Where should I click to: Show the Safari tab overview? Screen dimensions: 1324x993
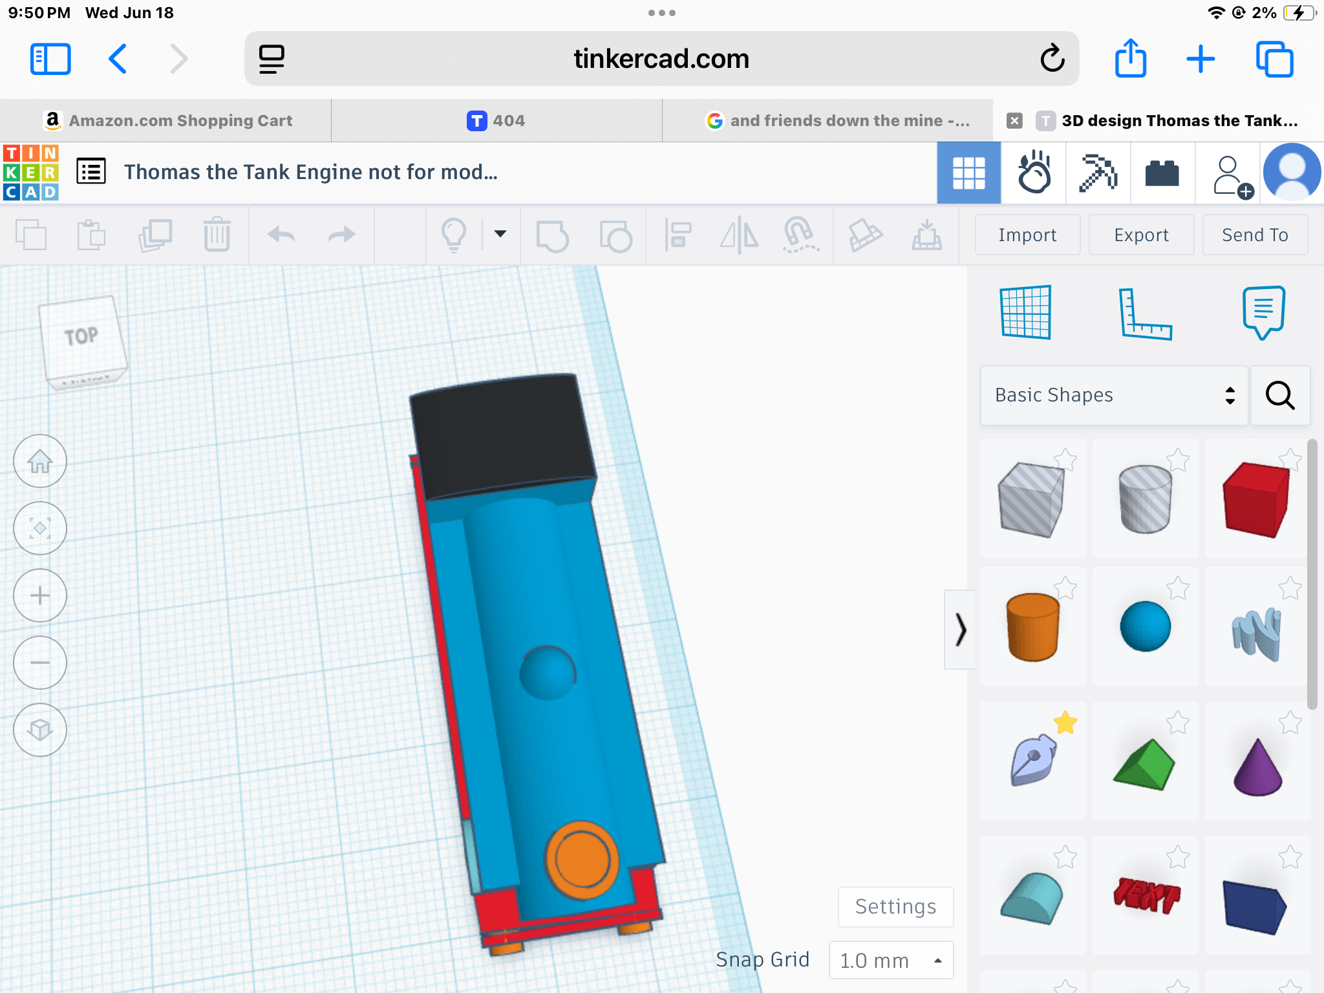tap(1274, 59)
